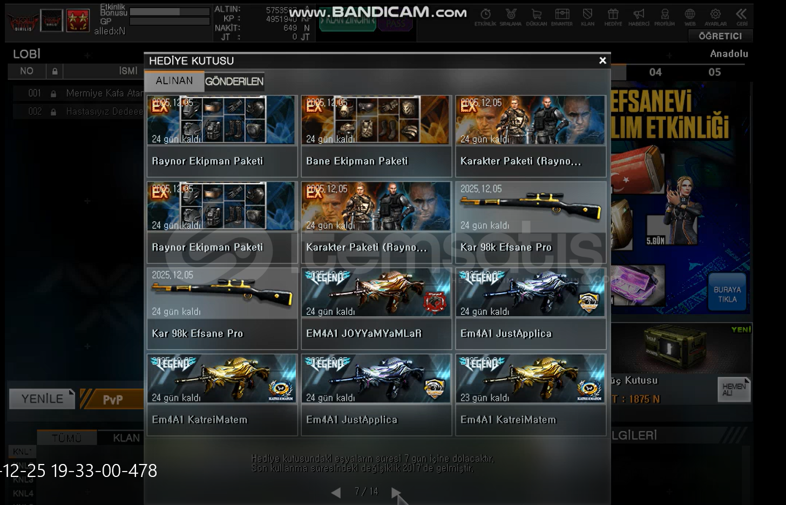Open the Sıralama ranking icon
Image resolution: width=786 pixels, height=505 pixels.
coord(511,17)
